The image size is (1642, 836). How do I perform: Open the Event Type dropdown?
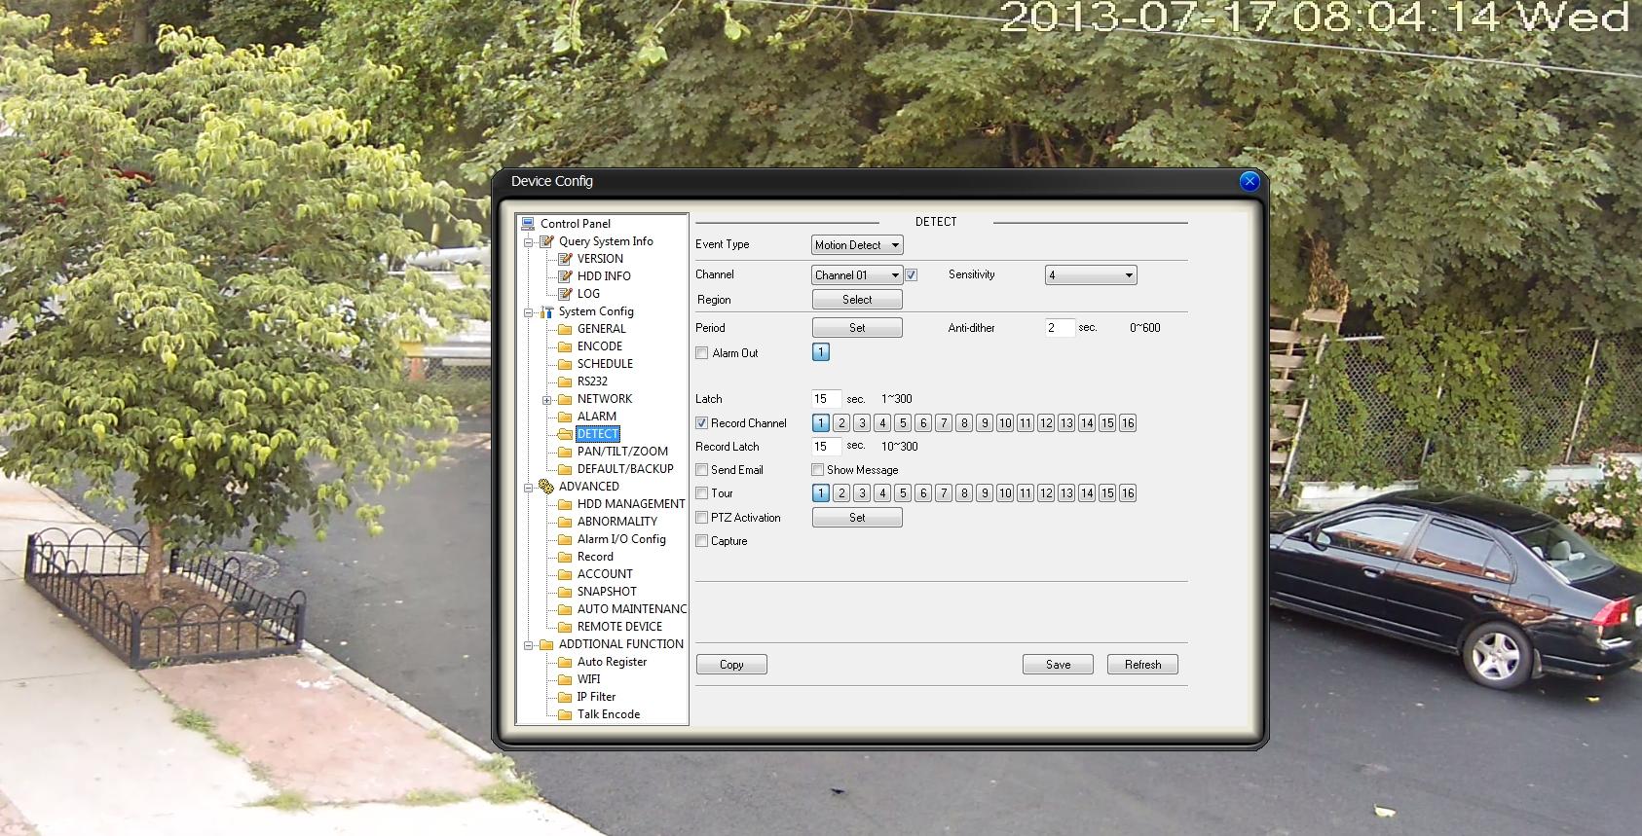pos(857,245)
